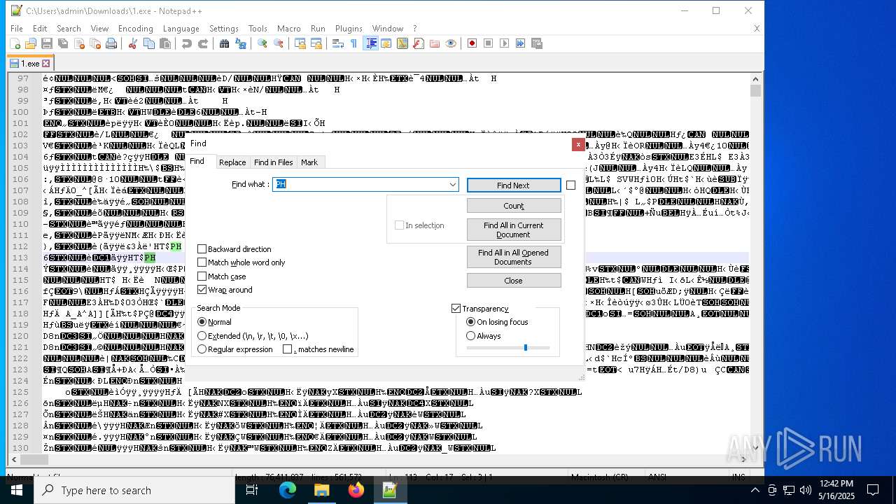Screen dimensions: 896x504
Task: Click Find All in All Opened Documents
Action: [x=514, y=257]
